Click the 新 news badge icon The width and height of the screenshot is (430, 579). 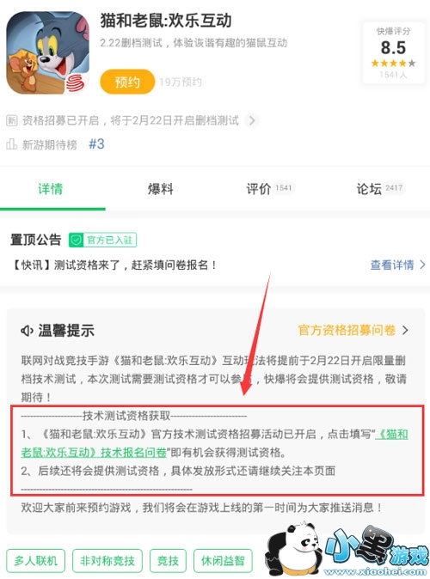pos(11,121)
